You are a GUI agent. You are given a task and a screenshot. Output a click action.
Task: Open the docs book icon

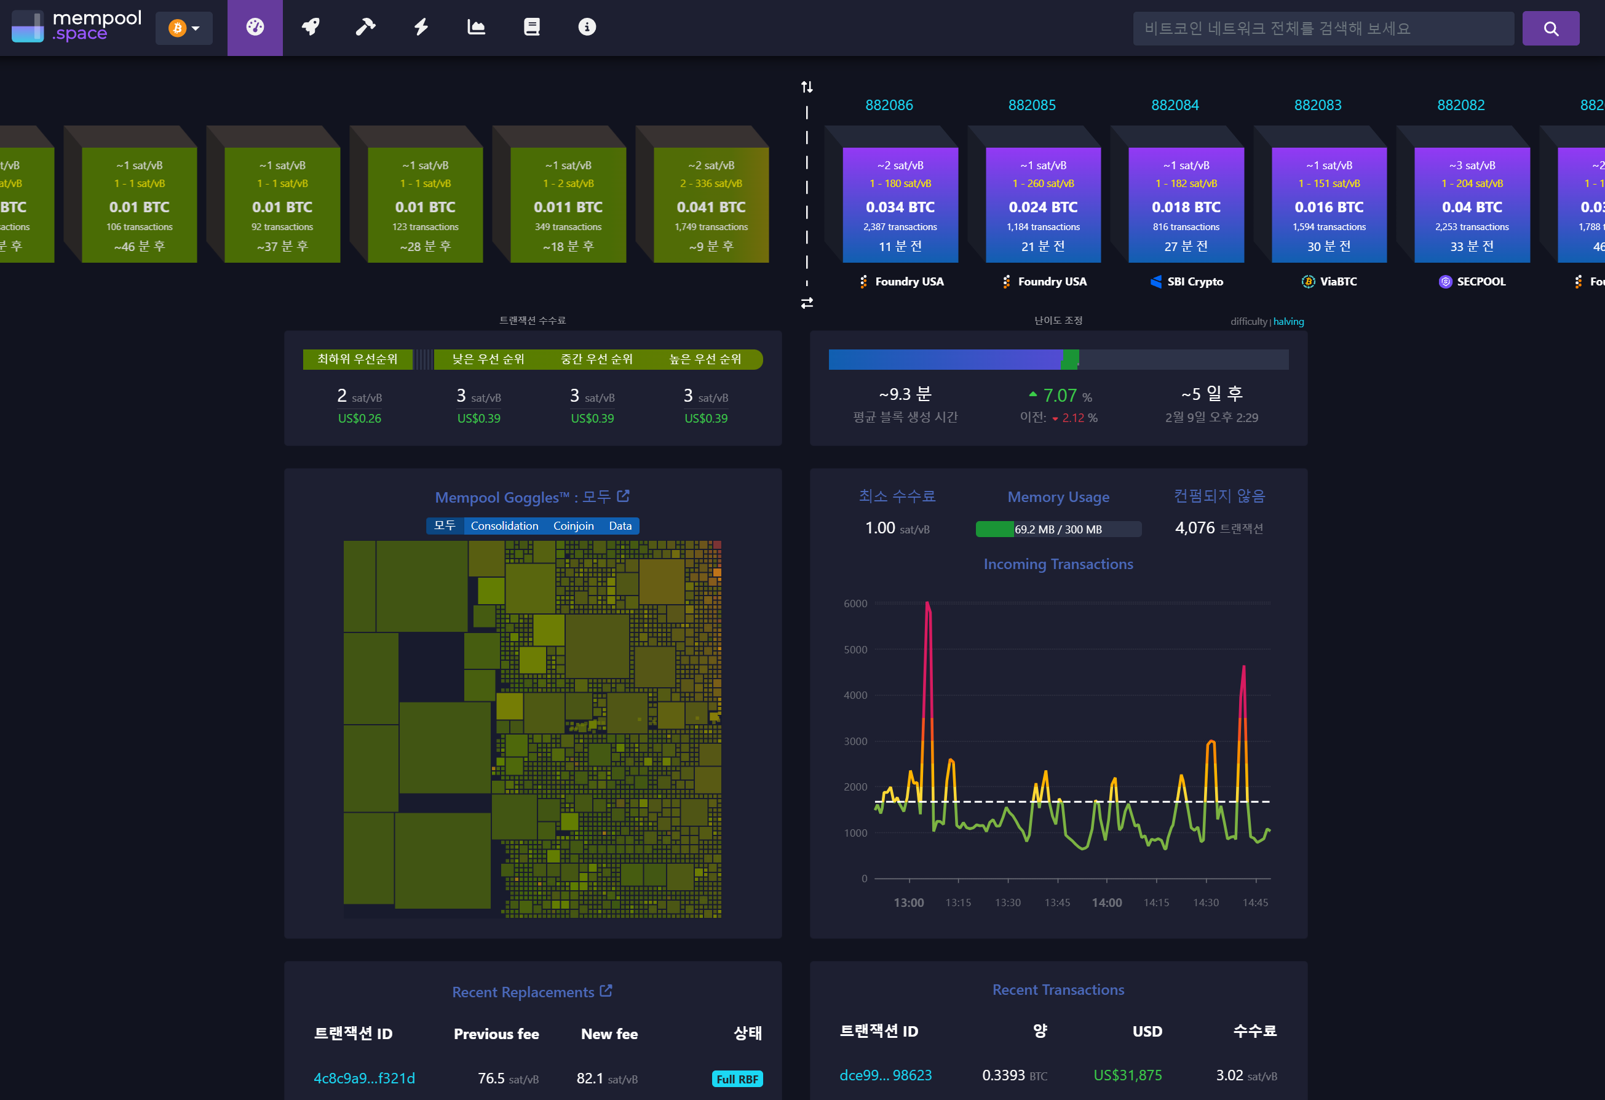pos(531,28)
